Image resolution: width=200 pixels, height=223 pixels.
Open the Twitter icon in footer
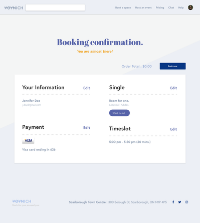[179, 202]
